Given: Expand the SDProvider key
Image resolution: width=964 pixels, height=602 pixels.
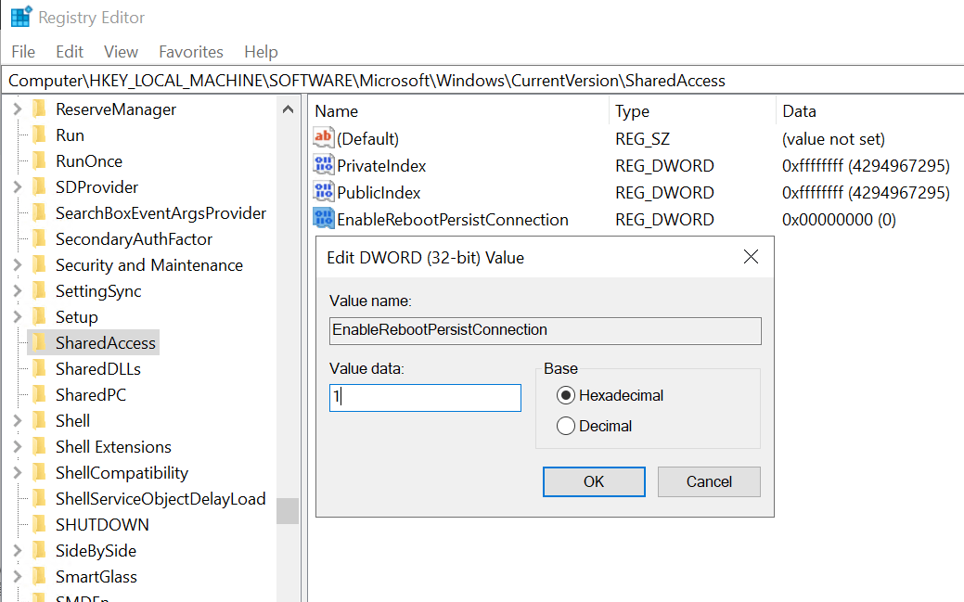Looking at the screenshot, I should point(18,186).
